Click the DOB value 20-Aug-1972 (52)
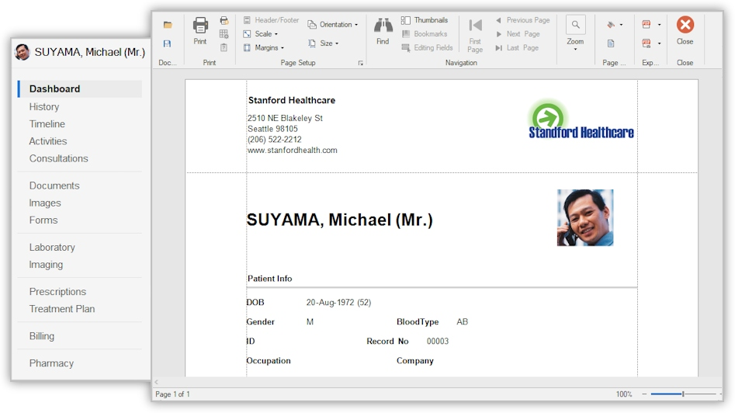The image size is (735, 413). (x=338, y=302)
